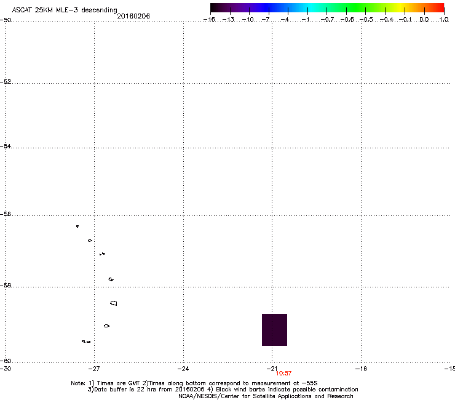
Task: Click the -0.1 color scale label
Action: coord(405,20)
